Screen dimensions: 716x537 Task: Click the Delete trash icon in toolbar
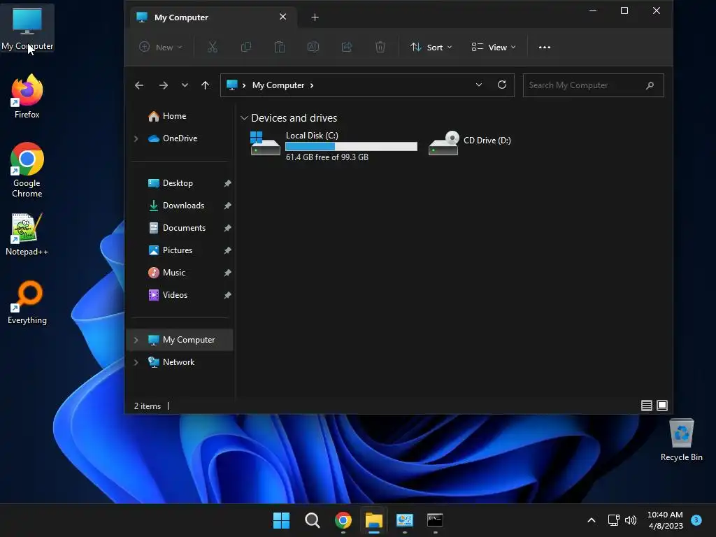[380, 47]
